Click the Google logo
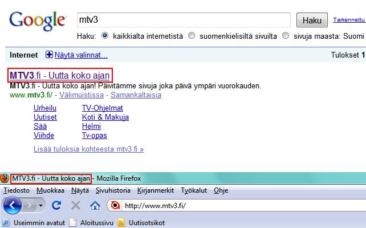Viewport: 366px width, 228px height. (x=38, y=21)
